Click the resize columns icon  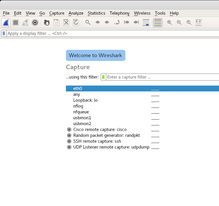click(x=199, y=23)
